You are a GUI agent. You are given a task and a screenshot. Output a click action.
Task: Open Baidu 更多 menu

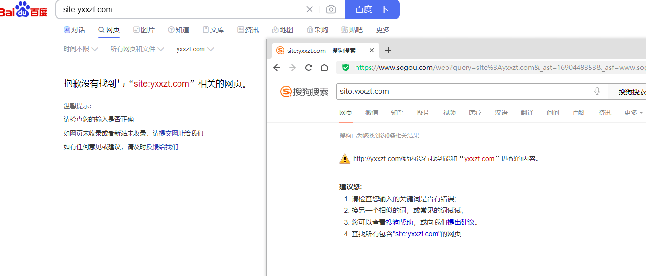pyautogui.click(x=383, y=30)
